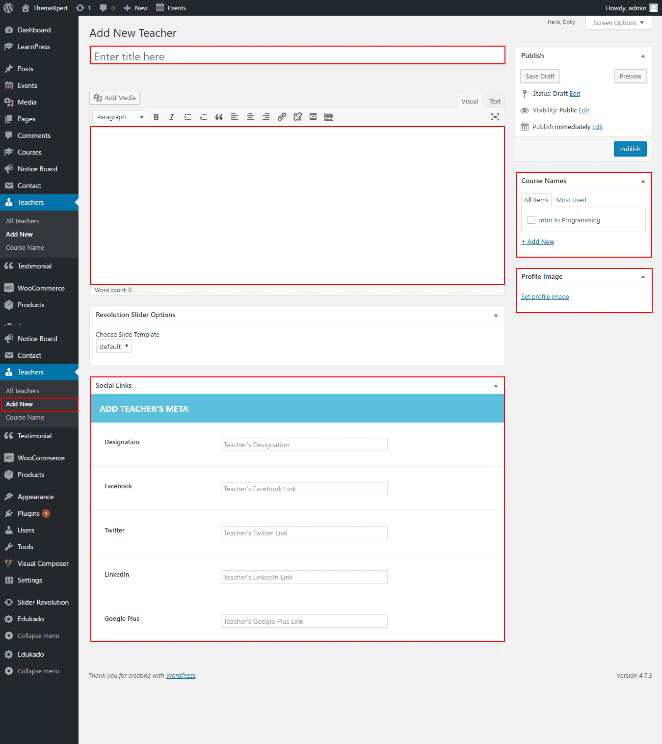Center align text in the editor
Viewport: 662px width, 744px height.
[250, 117]
